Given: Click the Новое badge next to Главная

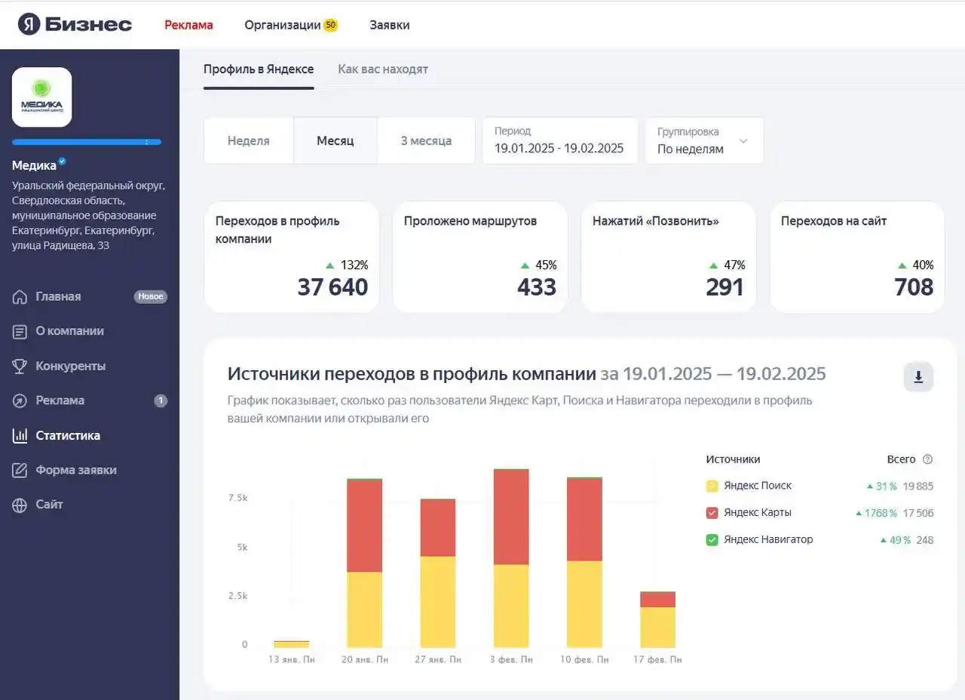Looking at the screenshot, I should 151,296.
